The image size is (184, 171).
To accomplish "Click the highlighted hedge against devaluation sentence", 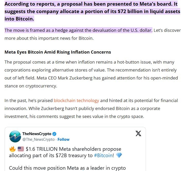I will (x=78, y=30).
